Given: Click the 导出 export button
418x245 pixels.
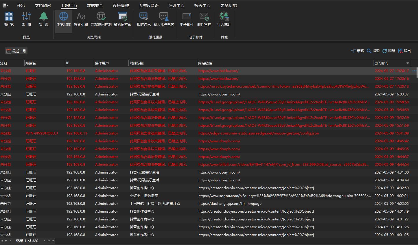Looking at the screenshot, I should coord(404,51).
